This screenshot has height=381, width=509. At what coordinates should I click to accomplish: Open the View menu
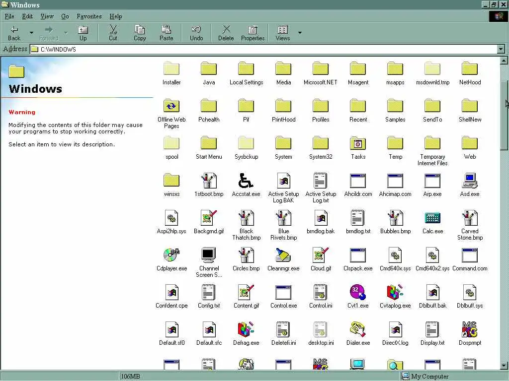click(47, 16)
